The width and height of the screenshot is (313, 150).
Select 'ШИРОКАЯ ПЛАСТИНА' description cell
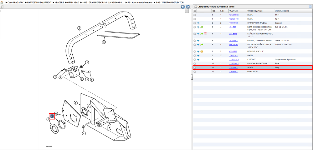pyautogui.click(x=257, y=63)
